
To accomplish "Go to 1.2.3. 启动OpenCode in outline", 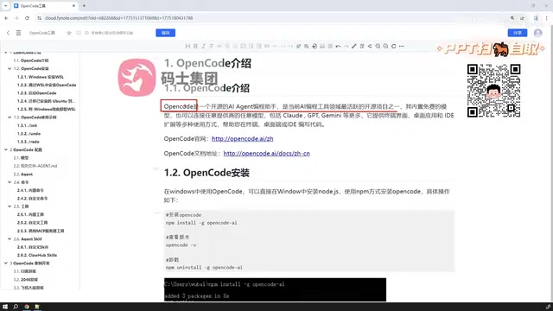I will coord(36,93).
